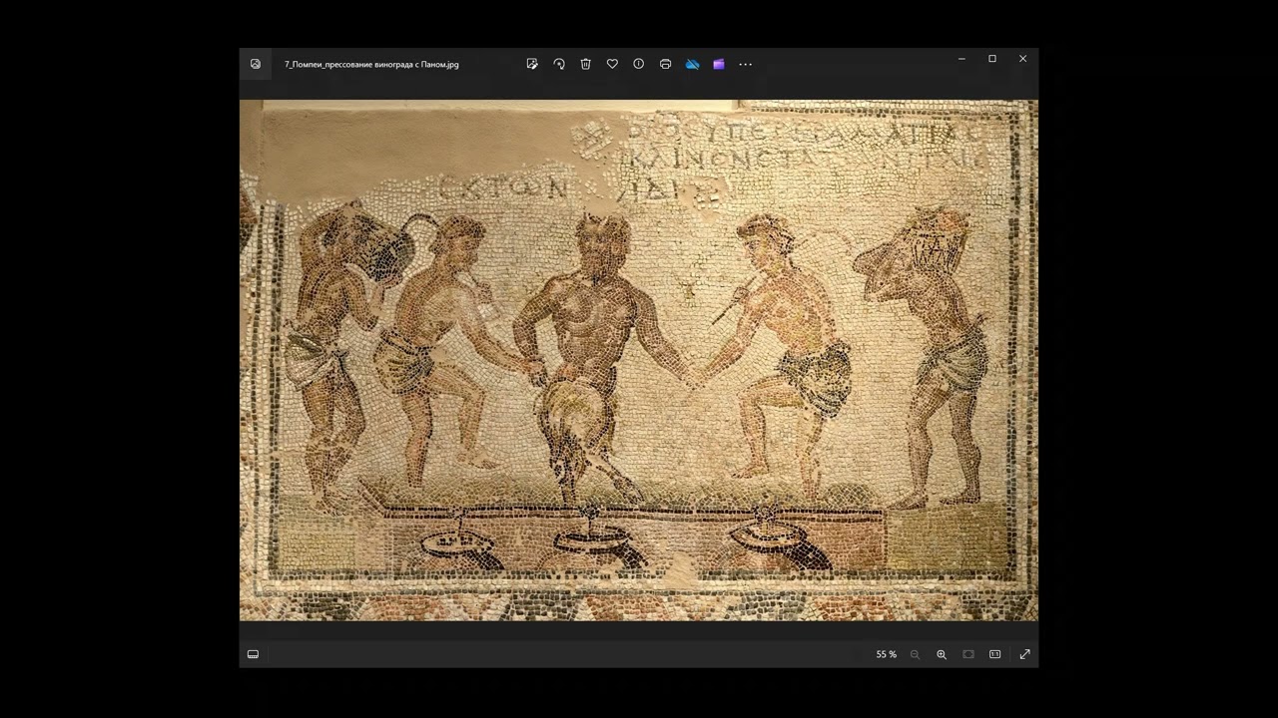Click the file name 7_Помпеи_прессование винограда с Паном.jpg
This screenshot has width=1278, height=718.
371,64
